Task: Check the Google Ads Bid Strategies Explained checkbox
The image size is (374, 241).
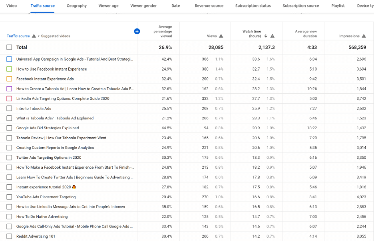Action: pos(9,128)
